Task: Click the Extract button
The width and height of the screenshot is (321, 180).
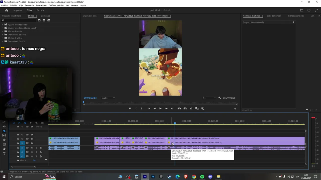Action: tap(185, 108)
